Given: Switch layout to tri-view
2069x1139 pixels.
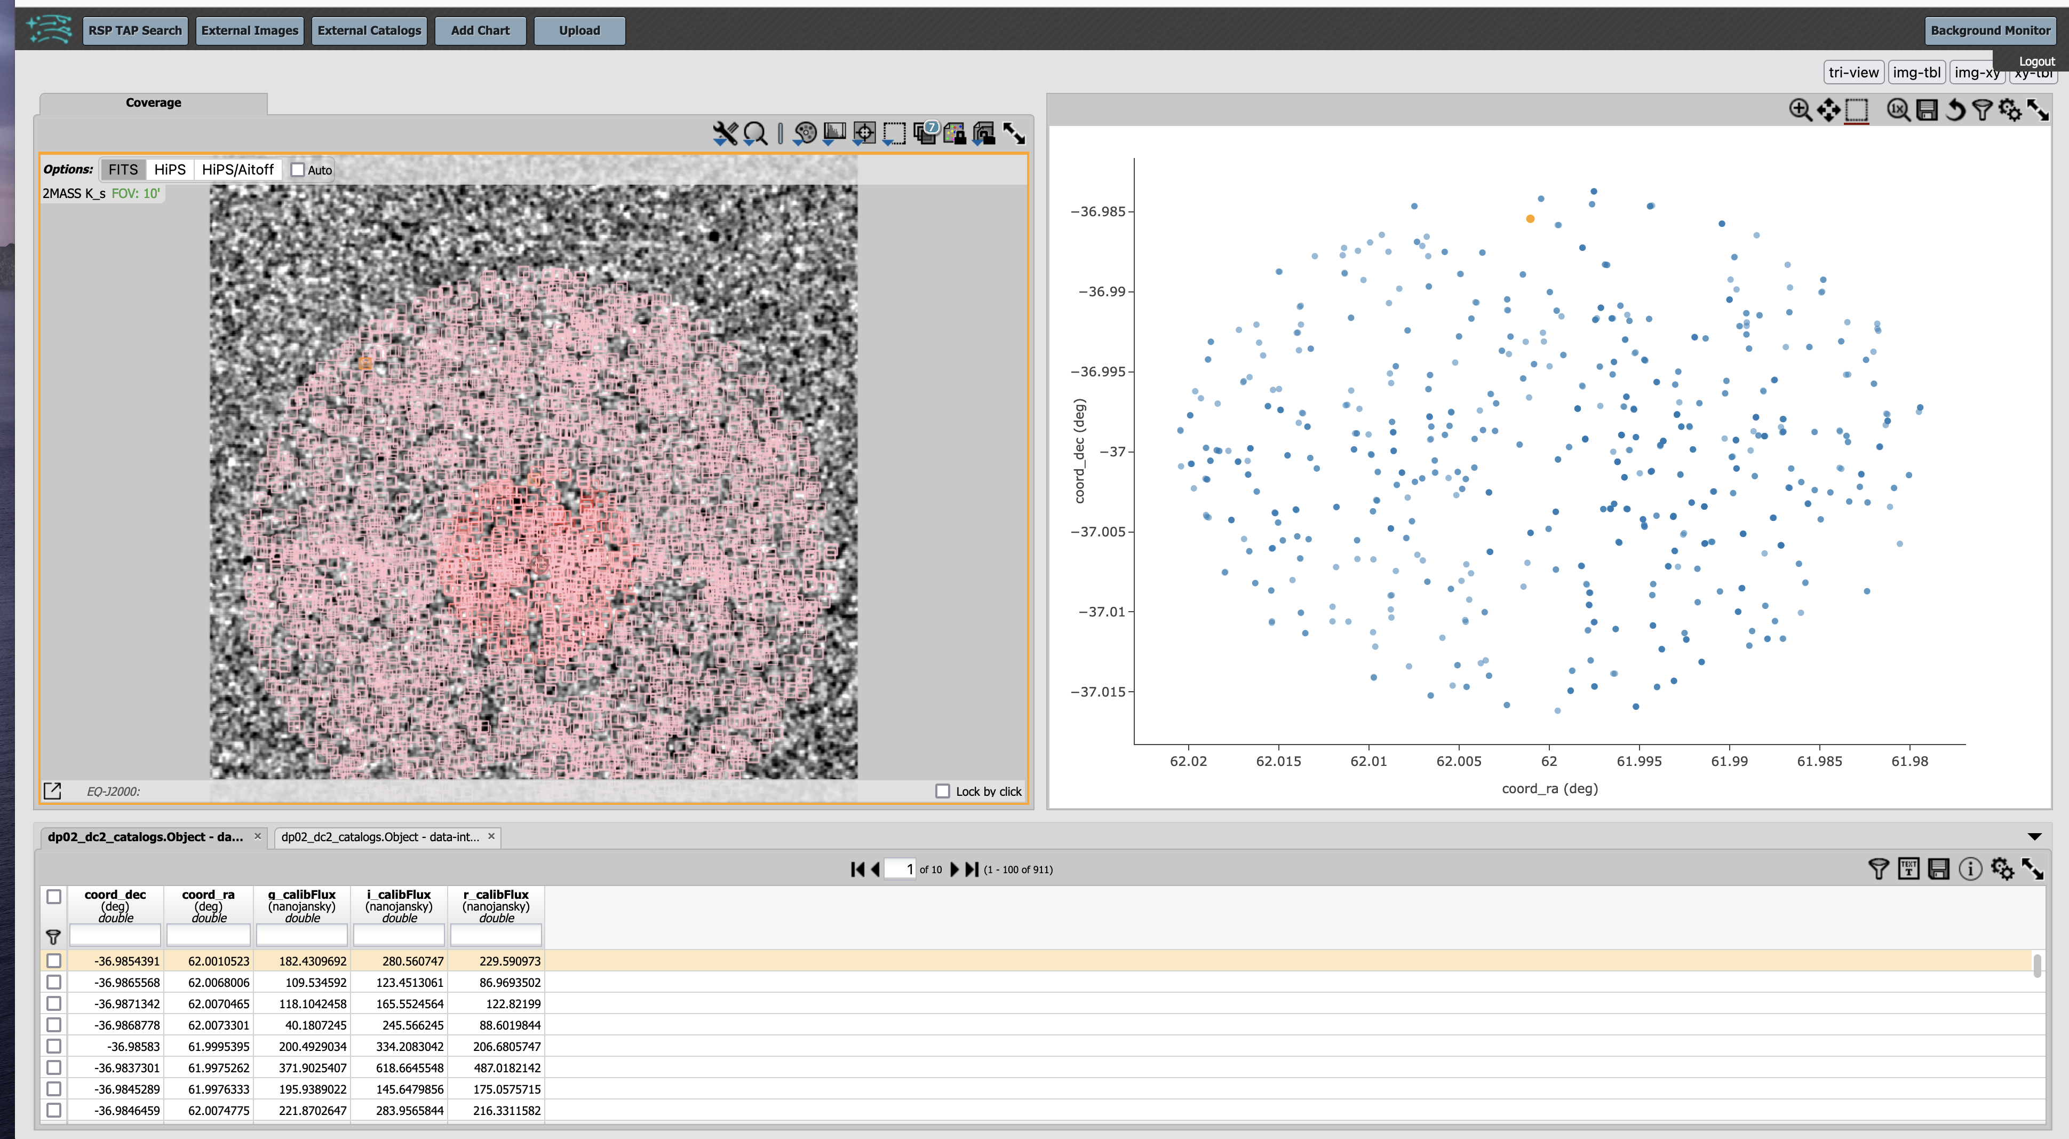Looking at the screenshot, I should pyautogui.click(x=1854, y=72).
